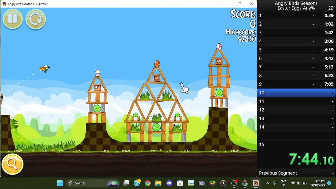Open Discord from the taskbar

tap(169, 183)
